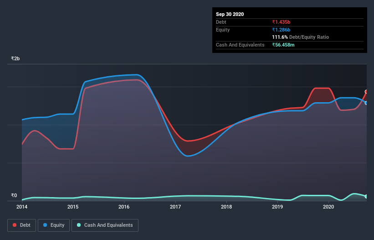The height and width of the screenshot is (240, 374).
Task: Click the ₹56.458m cash value
Action: point(283,45)
